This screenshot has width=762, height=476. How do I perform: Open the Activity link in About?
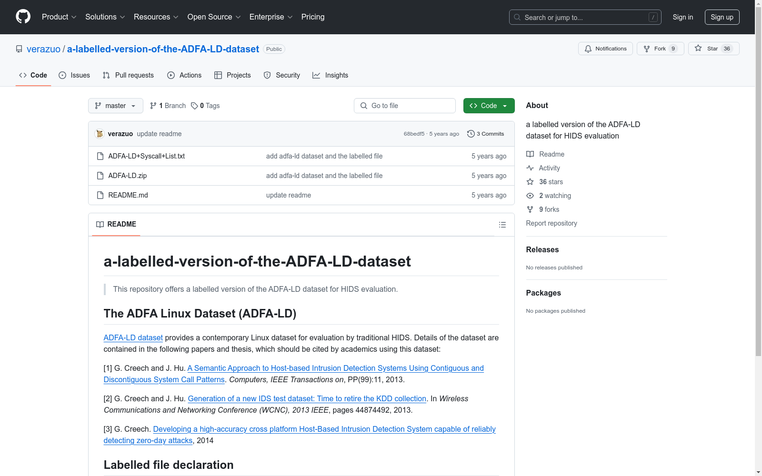[549, 168]
